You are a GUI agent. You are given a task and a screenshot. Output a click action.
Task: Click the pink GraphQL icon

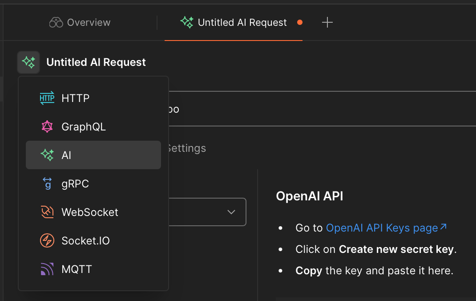pyautogui.click(x=47, y=127)
